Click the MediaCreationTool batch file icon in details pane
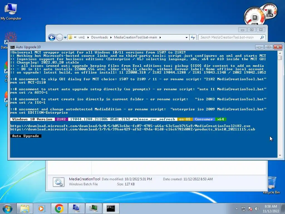 (58, 182)
